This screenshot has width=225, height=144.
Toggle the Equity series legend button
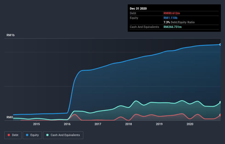tap(32, 135)
